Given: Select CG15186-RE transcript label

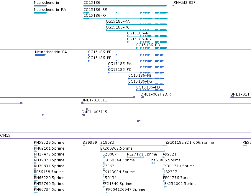Looking at the screenshot, I should pos(95,10).
